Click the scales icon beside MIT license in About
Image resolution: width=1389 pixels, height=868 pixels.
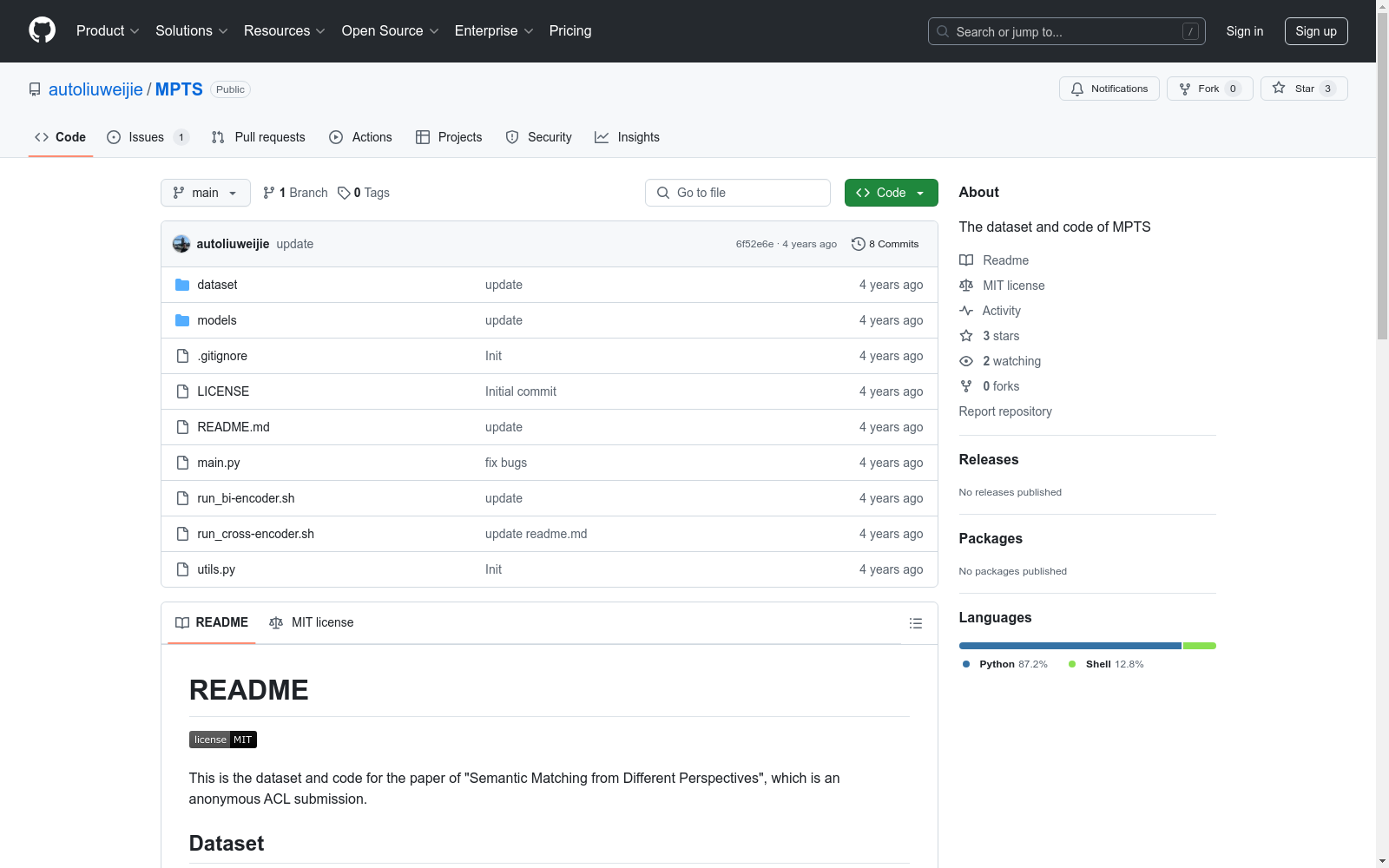tap(966, 286)
